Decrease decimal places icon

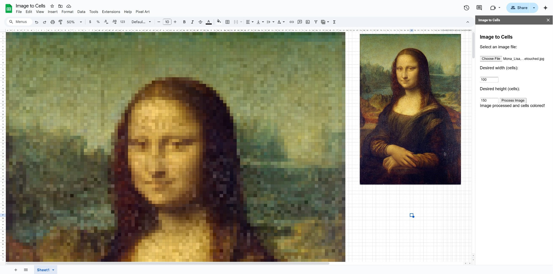tap(106, 22)
